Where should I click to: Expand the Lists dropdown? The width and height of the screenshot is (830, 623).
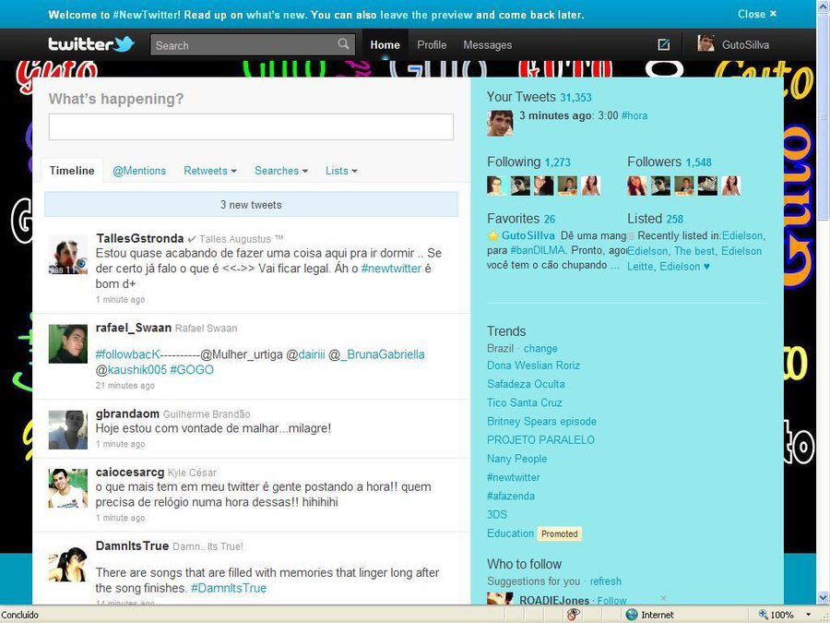pos(341,171)
